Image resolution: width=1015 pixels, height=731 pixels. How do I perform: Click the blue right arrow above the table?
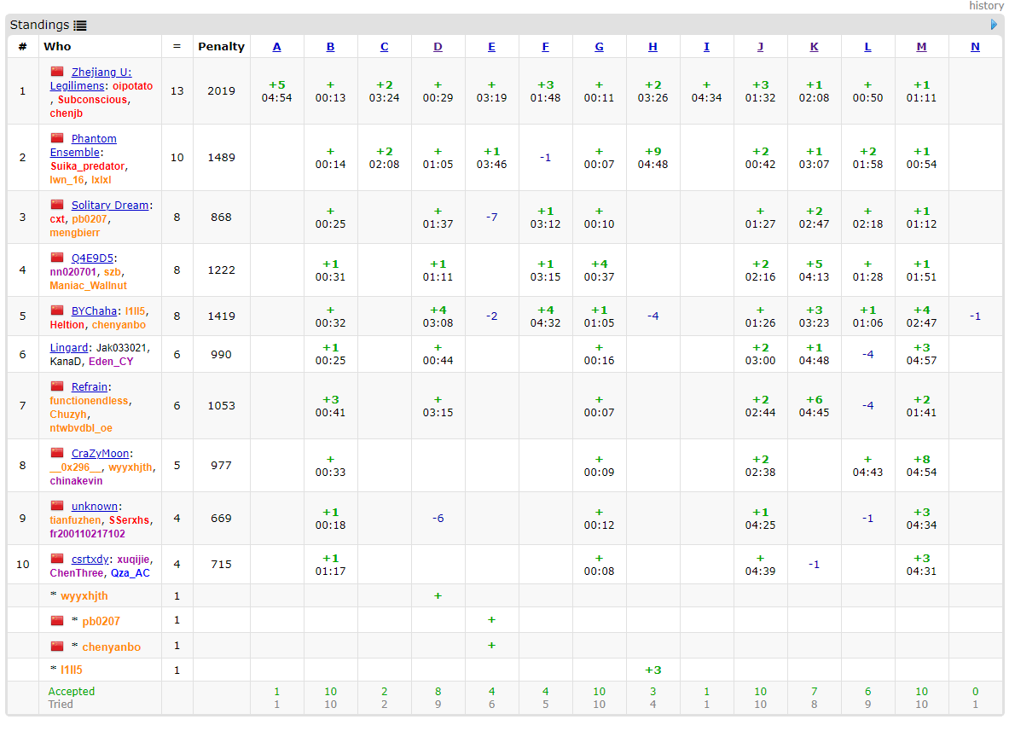[994, 25]
